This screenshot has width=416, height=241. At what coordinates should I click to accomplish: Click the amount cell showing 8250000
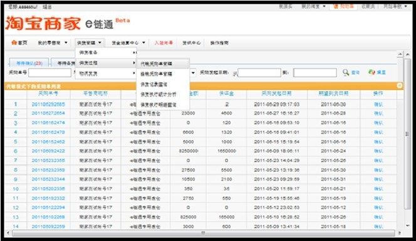tap(189, 151)
